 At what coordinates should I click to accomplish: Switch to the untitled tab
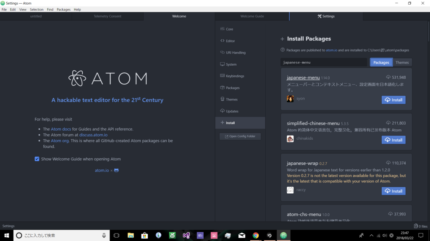(36, 16)
